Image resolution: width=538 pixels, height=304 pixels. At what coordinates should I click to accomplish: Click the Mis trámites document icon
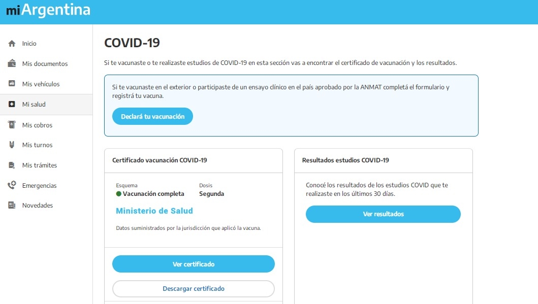12,165
